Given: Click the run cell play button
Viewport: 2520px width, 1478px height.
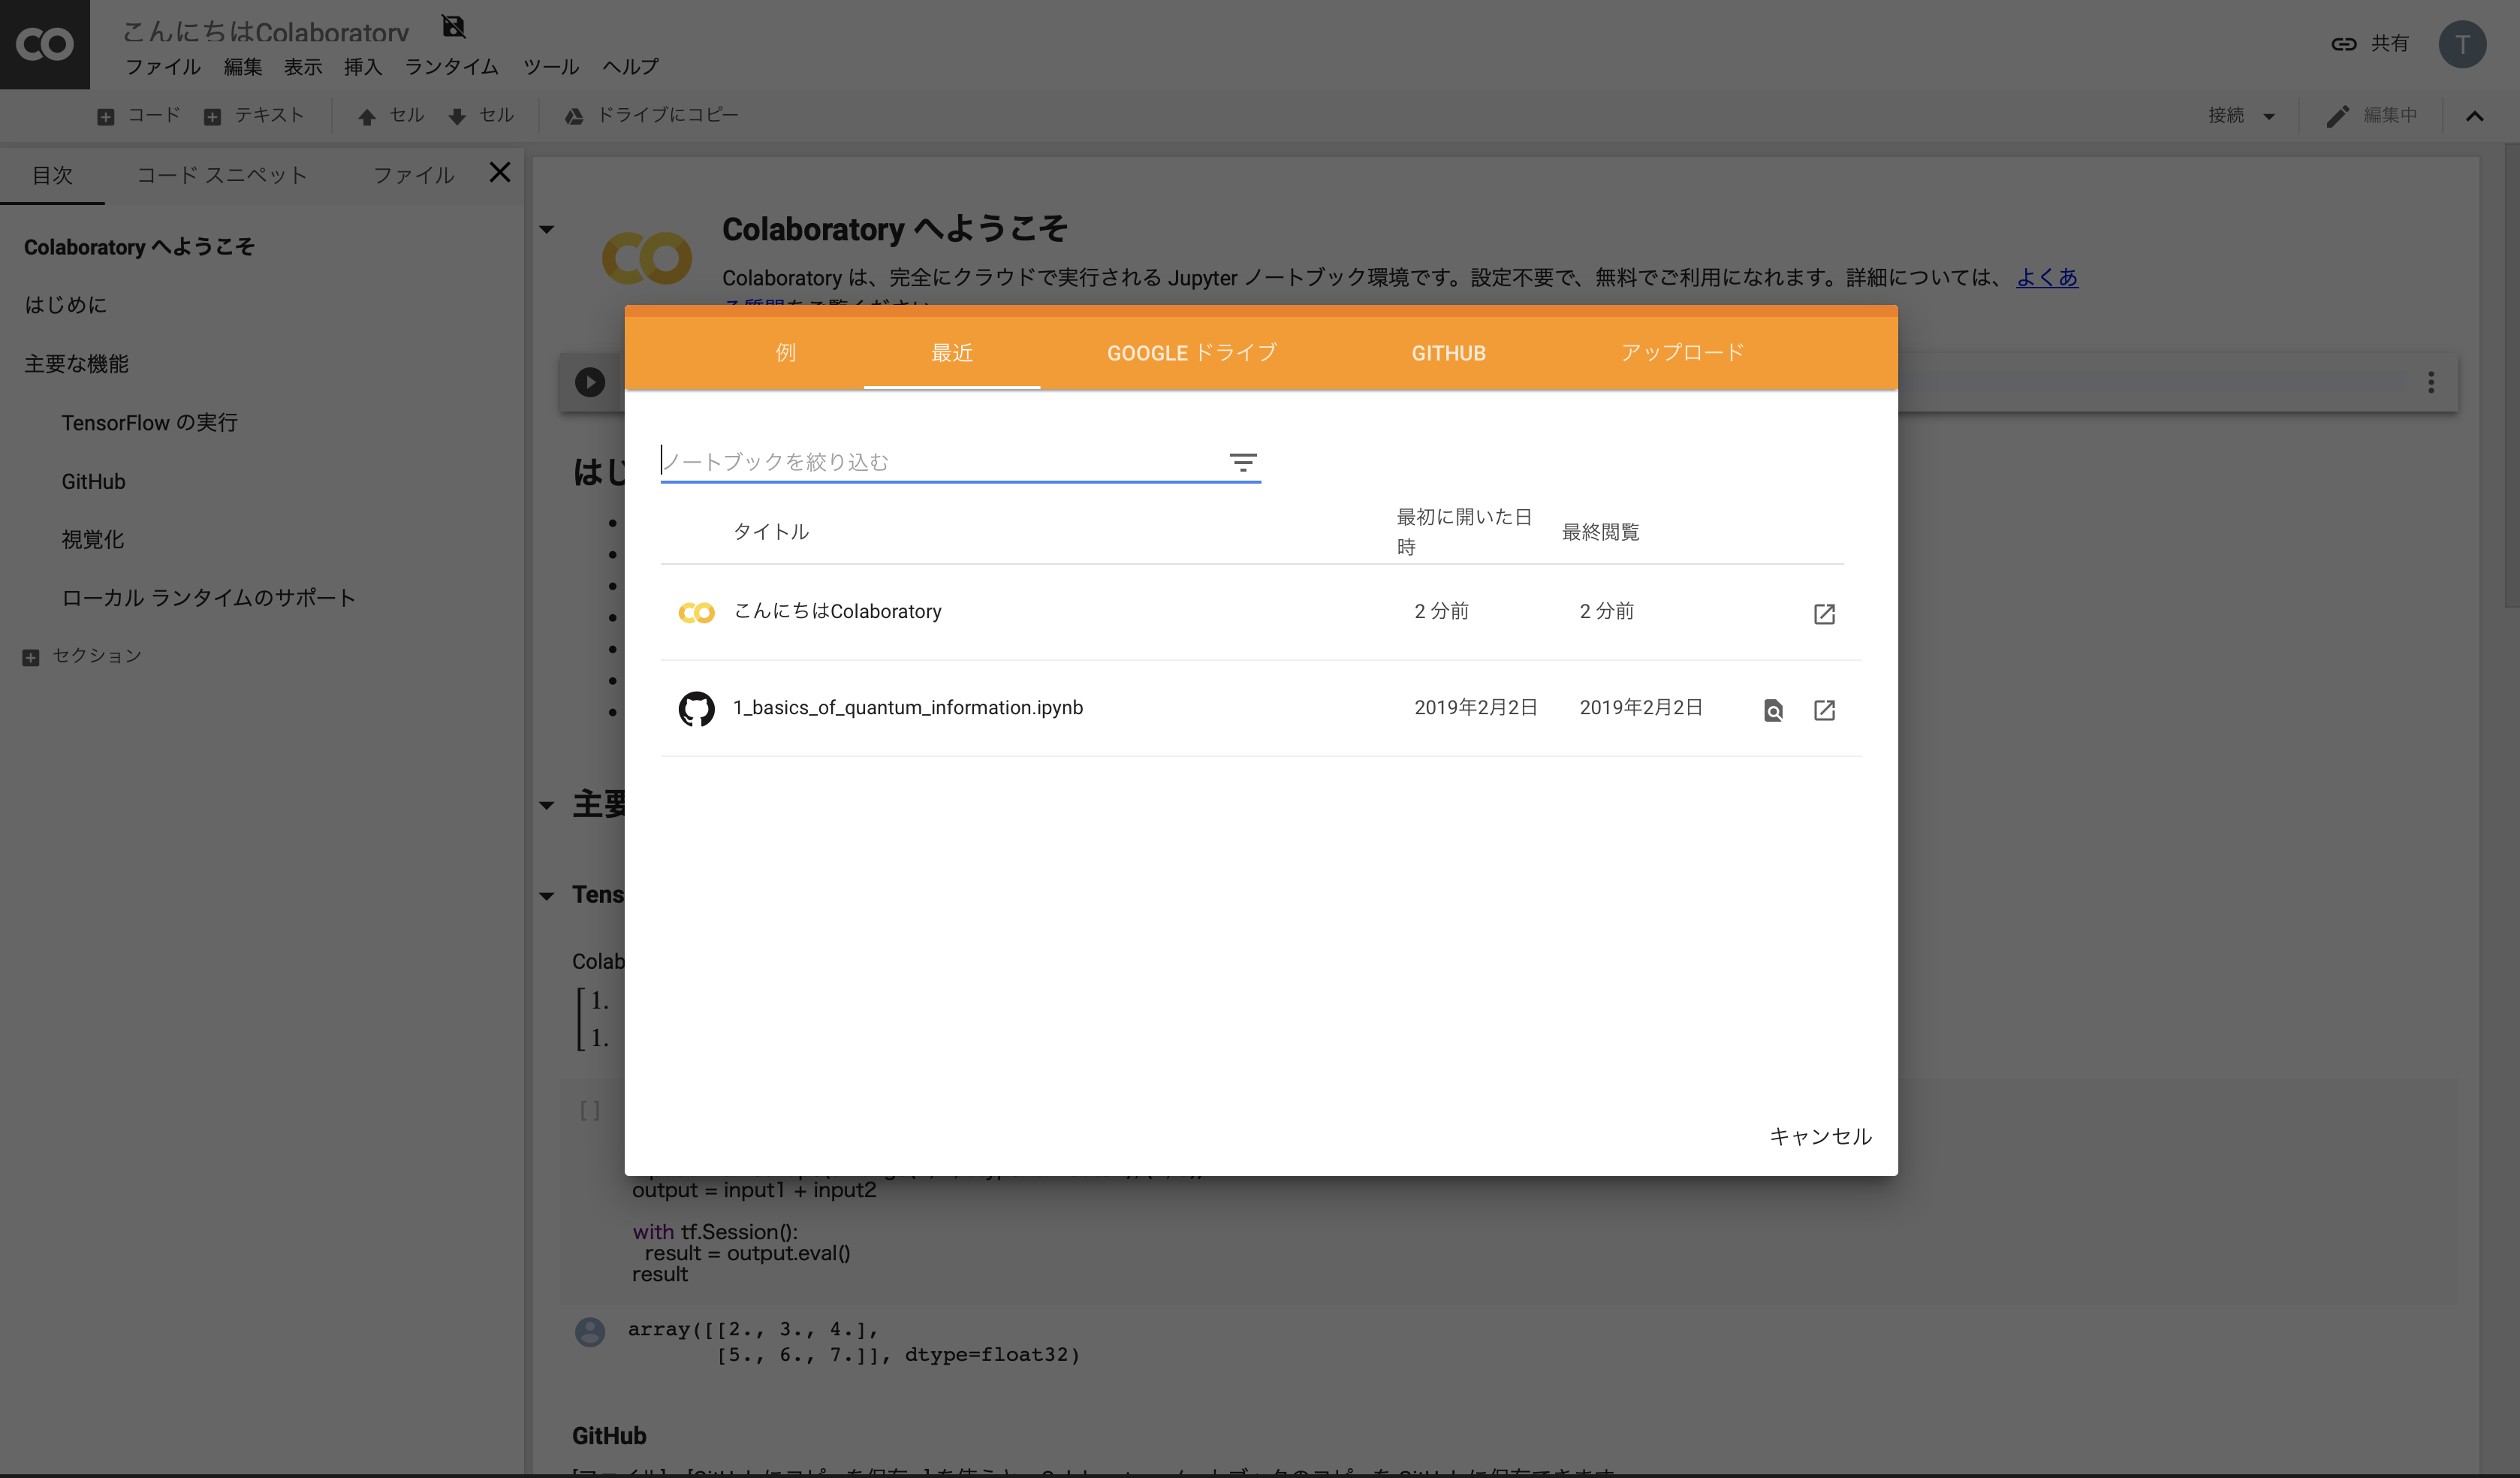Looking at the screenshot, I should click(x=590, y=382).
